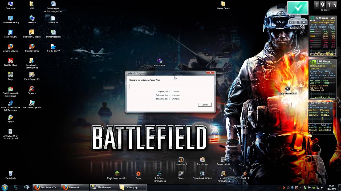Select the Roxio WinOnCD 10 shortcut
Image resolution: width=341 pixels, height=191 pixels.
287,90
